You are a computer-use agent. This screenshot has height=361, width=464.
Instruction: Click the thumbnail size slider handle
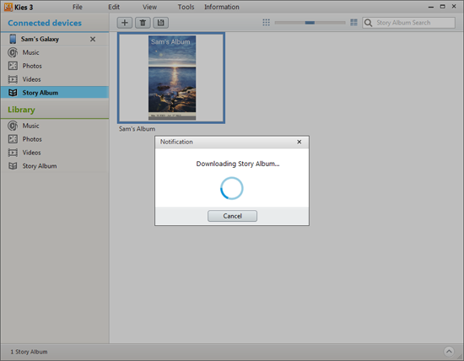coord(310,23)
